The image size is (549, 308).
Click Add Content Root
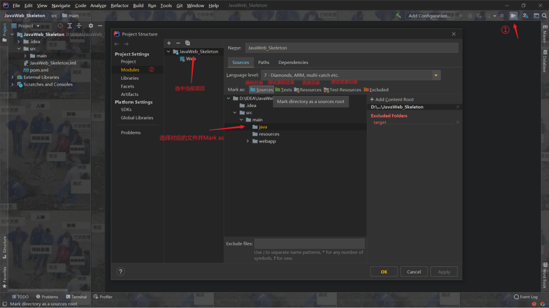point(392,99)
